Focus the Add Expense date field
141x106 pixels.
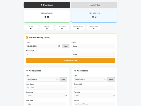pos(42,79)
